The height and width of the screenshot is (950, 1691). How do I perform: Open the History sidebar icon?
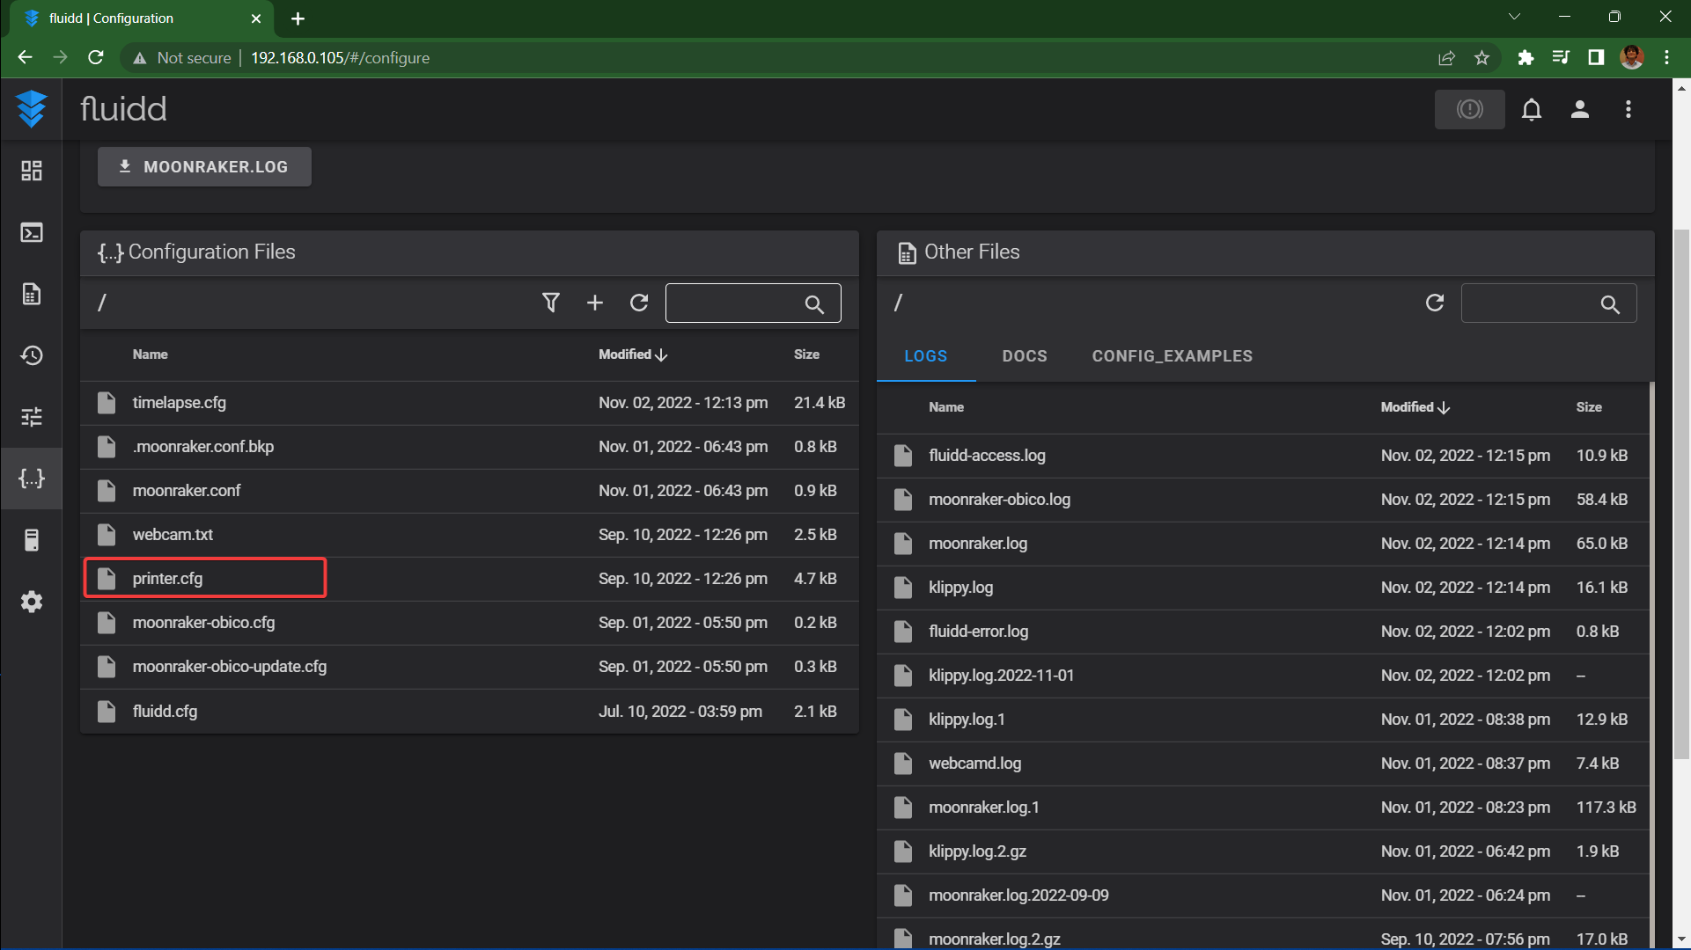(32, 355)
